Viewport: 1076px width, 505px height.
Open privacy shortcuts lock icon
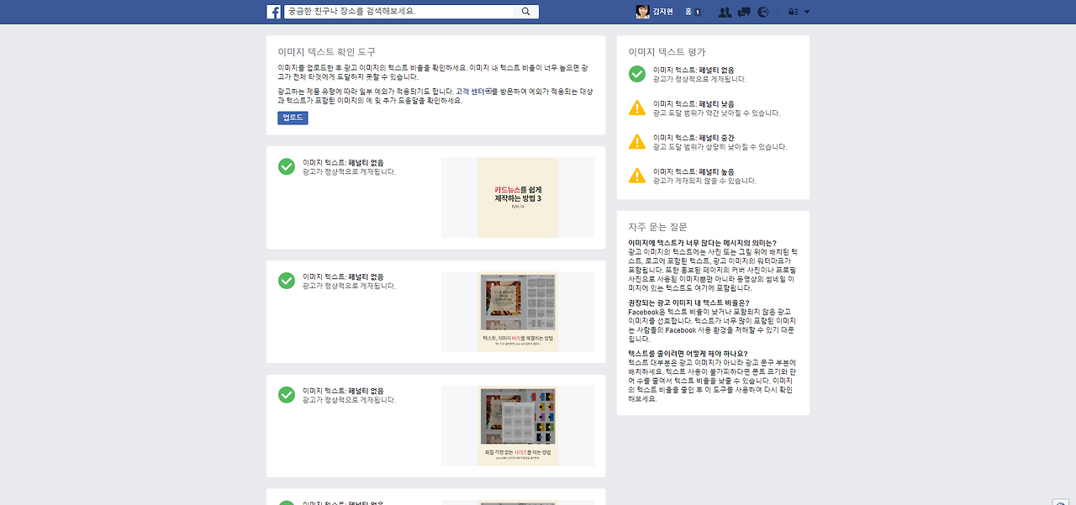point(792,12)
